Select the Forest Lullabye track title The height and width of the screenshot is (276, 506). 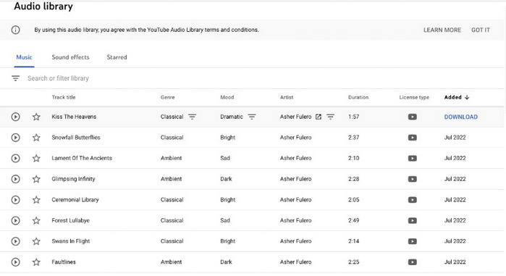coord(70,220)
